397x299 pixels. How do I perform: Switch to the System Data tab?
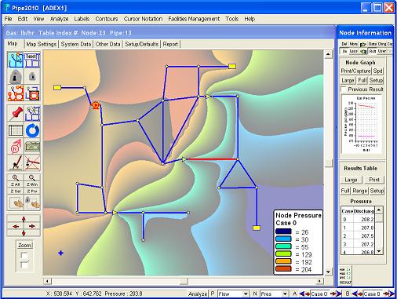click(x=76, y=44)
